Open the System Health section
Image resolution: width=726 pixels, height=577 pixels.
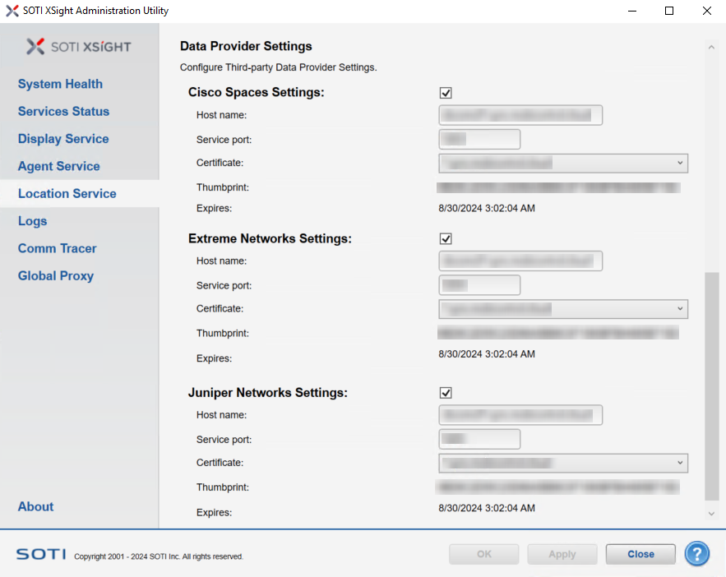pyautogui.click(x=60, y=84)
